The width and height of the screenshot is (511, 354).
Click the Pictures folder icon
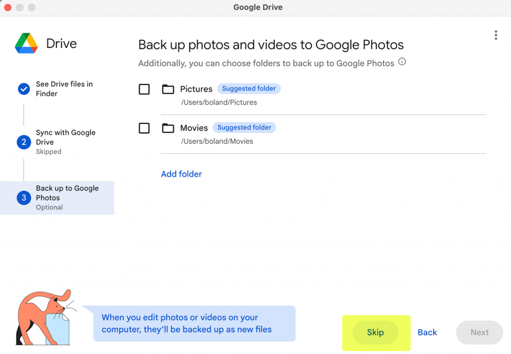coord(168,89)
